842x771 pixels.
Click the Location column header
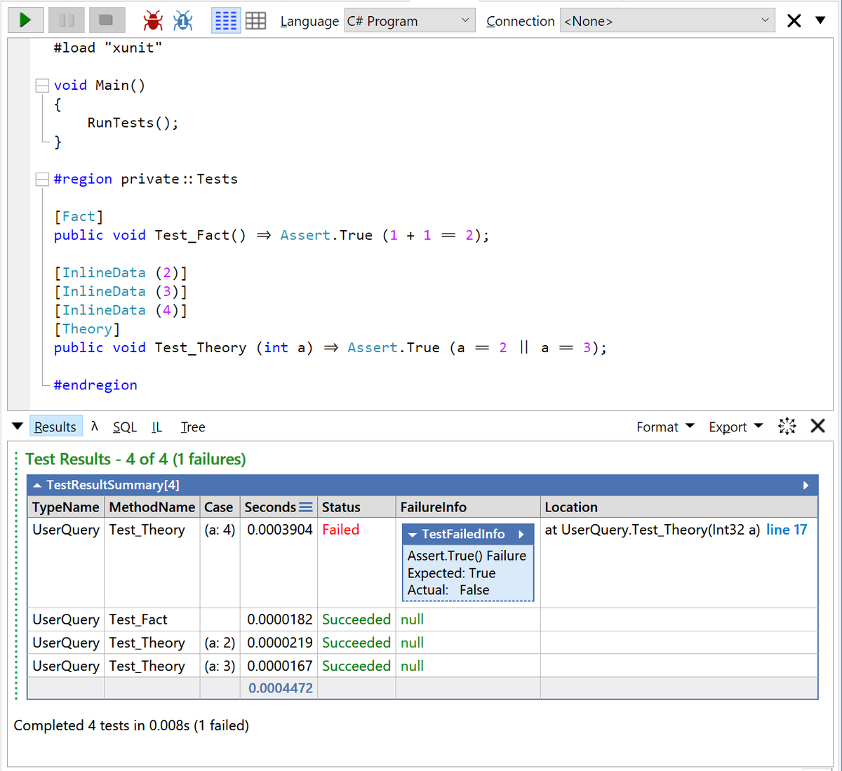[679, 507]
